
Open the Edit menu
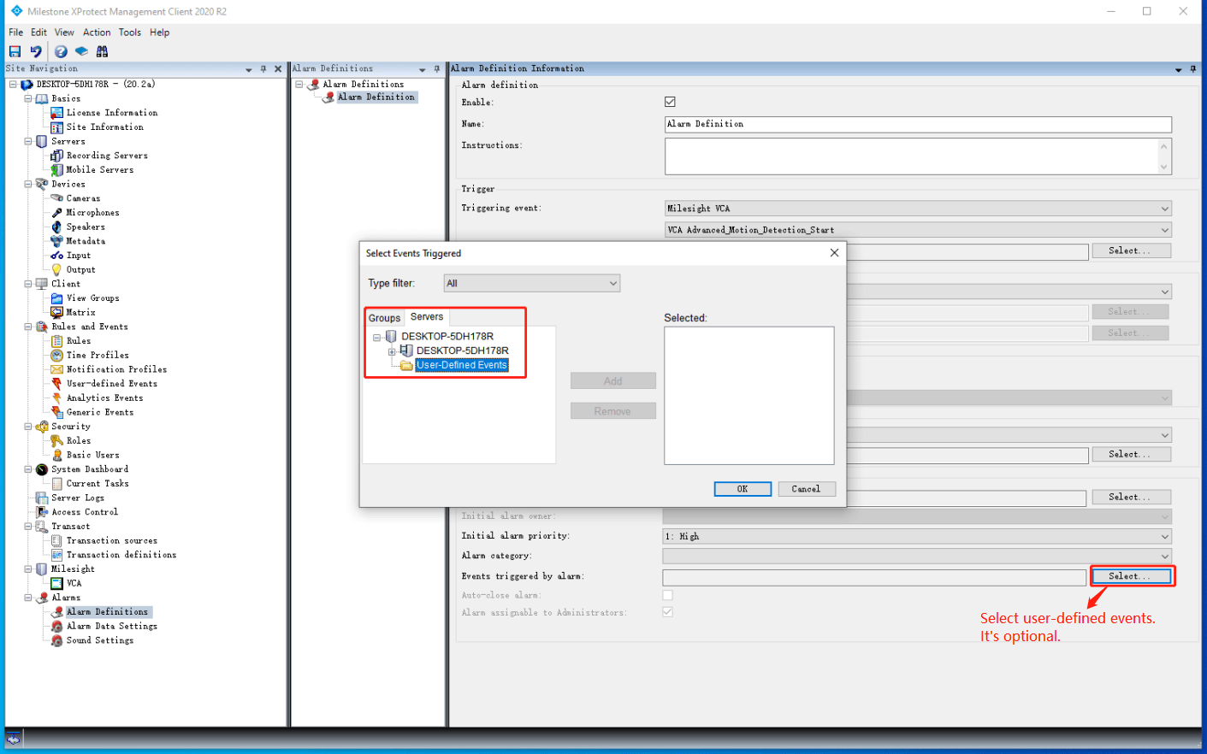39,32
